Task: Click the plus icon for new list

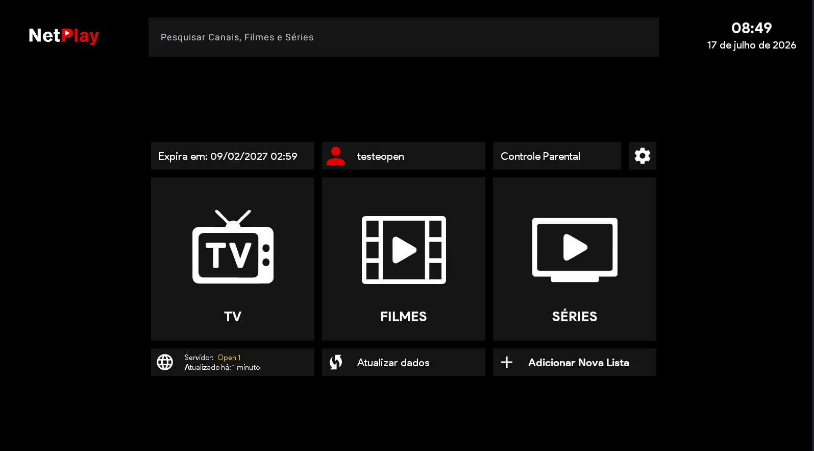Action: coord(507,362)
